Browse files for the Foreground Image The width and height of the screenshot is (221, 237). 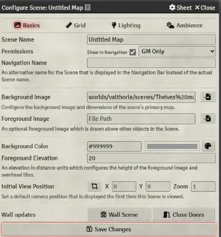[x=208, y=119]
